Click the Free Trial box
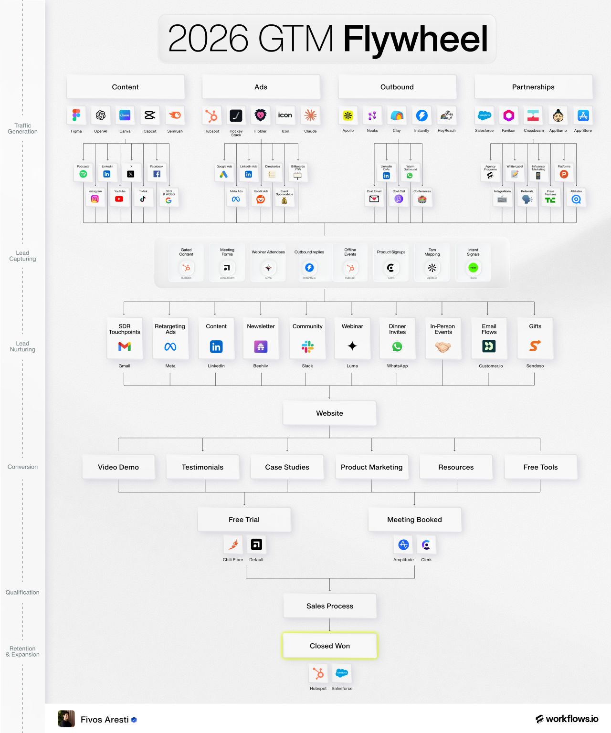Image resolution: width=611 pixels, height=733 pixels. click(244, 520)
